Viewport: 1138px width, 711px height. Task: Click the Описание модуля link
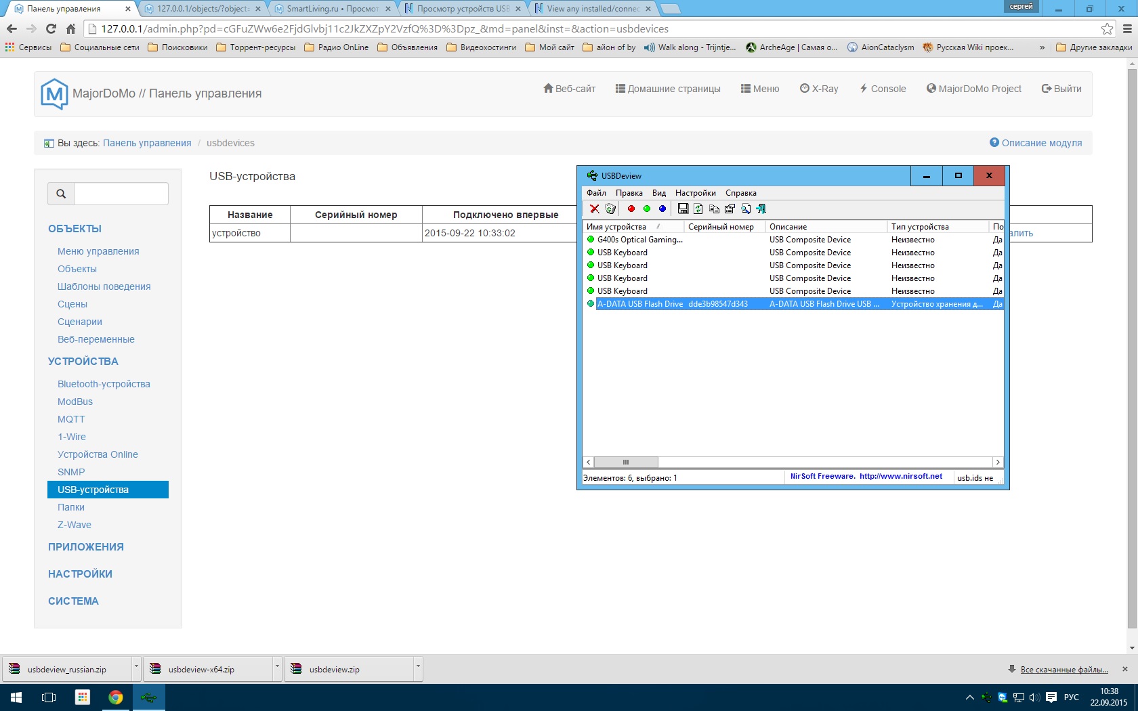click(1041, 143)
